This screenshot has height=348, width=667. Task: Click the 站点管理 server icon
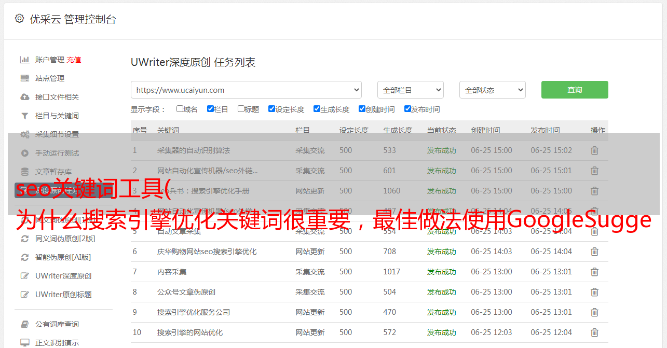(24, 78)
